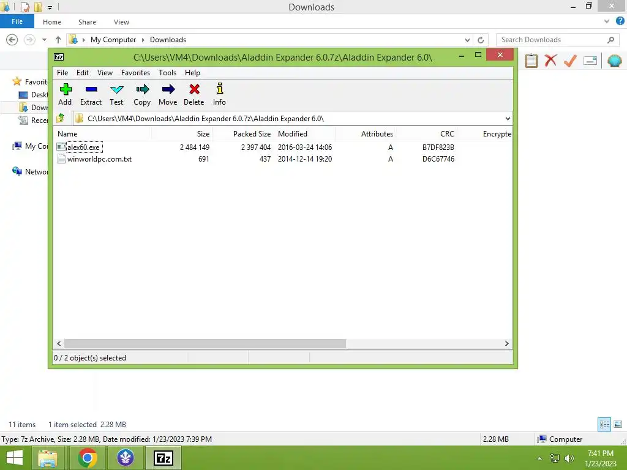Screen dimensions: 627x470
Task: Expand the Explorer address bar history dropdown
Action: click(467, 40)
